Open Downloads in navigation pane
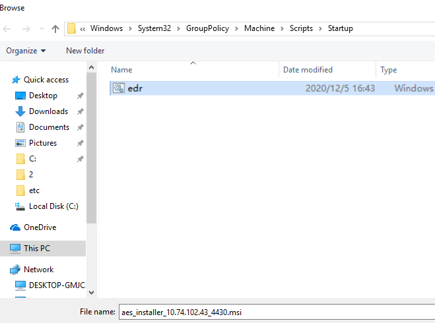The image size is (435, 323). pos(49,111)
